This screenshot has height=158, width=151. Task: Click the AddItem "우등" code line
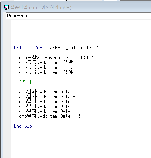pos(47,67)
